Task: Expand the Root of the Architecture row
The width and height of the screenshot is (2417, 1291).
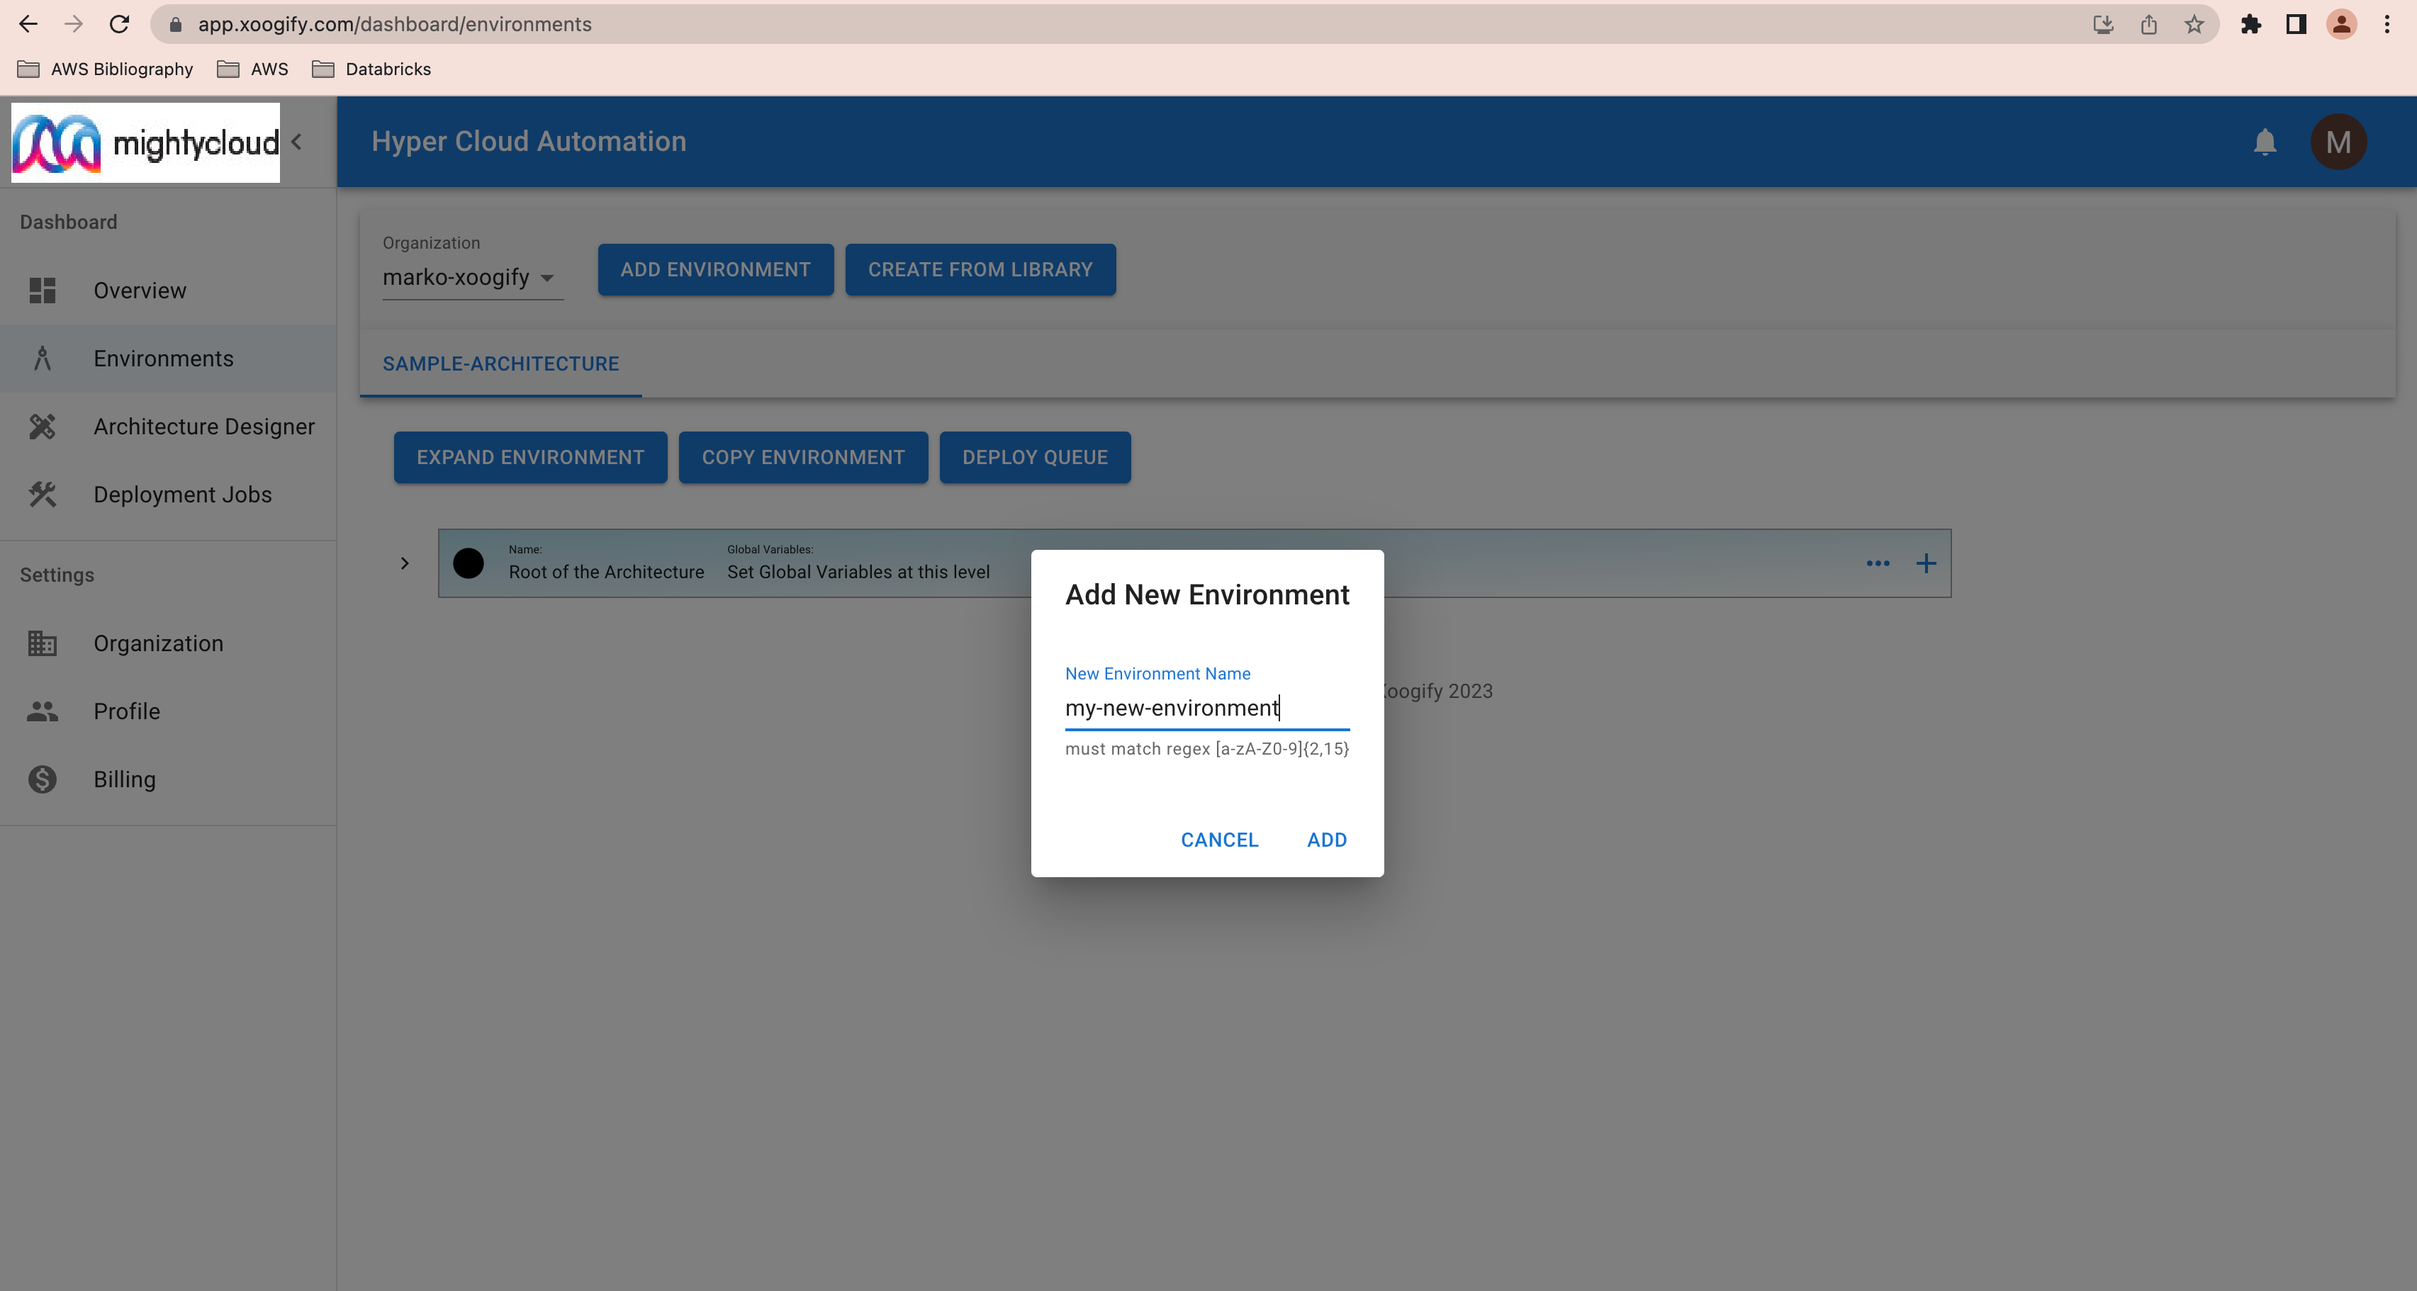Action: tap(405, 563)
